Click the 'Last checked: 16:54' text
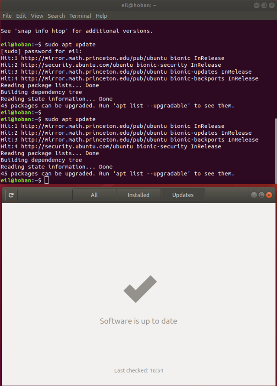 138,370
